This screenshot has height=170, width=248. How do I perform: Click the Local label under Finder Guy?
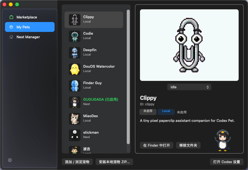(x=87, y=87)
